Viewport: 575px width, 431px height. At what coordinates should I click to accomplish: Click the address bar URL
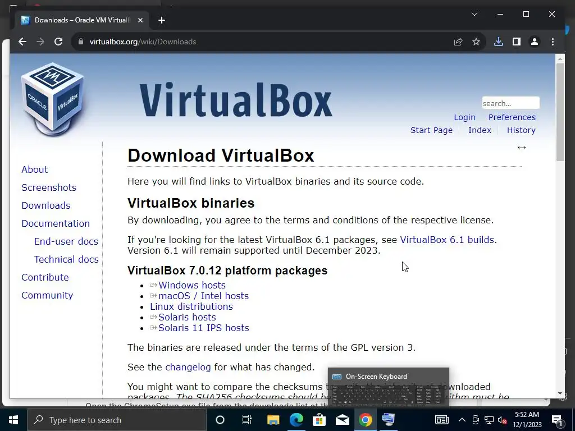(143, 42)
